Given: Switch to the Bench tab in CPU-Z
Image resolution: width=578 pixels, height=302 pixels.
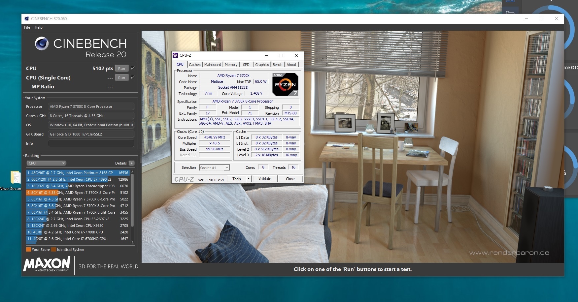Looking at the screenshot, I should tap(278, 65).
